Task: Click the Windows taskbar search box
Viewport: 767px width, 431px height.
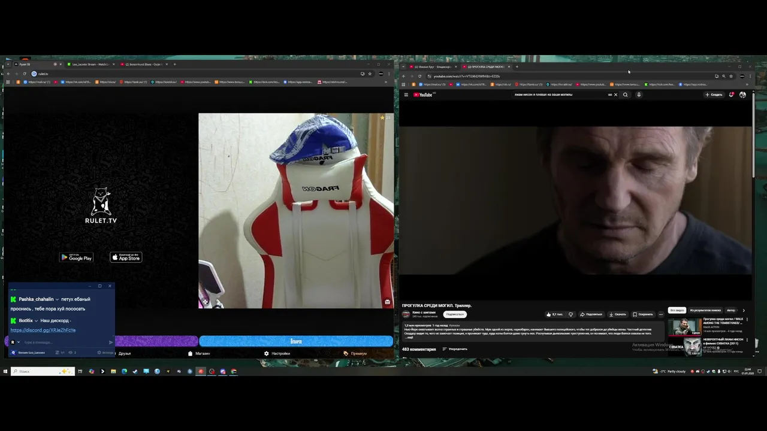Action: coord(43,371)
